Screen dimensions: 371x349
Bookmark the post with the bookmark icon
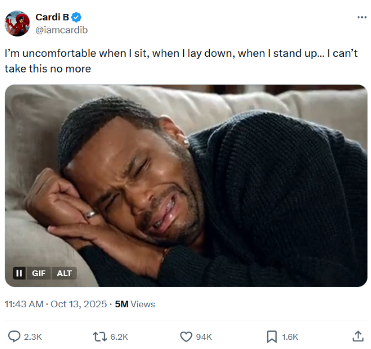[x=271, y=336]
